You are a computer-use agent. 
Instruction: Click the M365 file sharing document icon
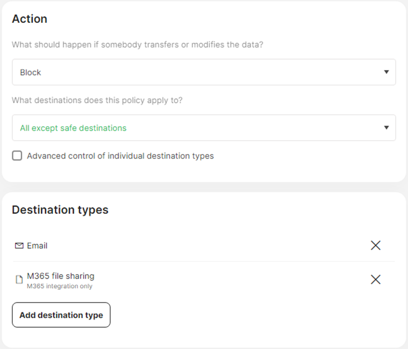pyautogui.click(x=19, y=280)
